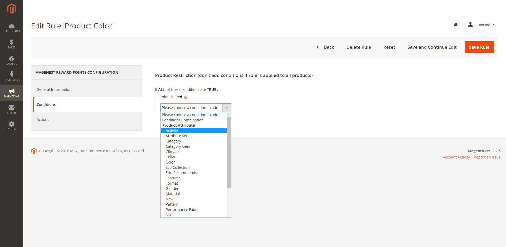Open the Report an Issue link

click(x=487, y=157)
